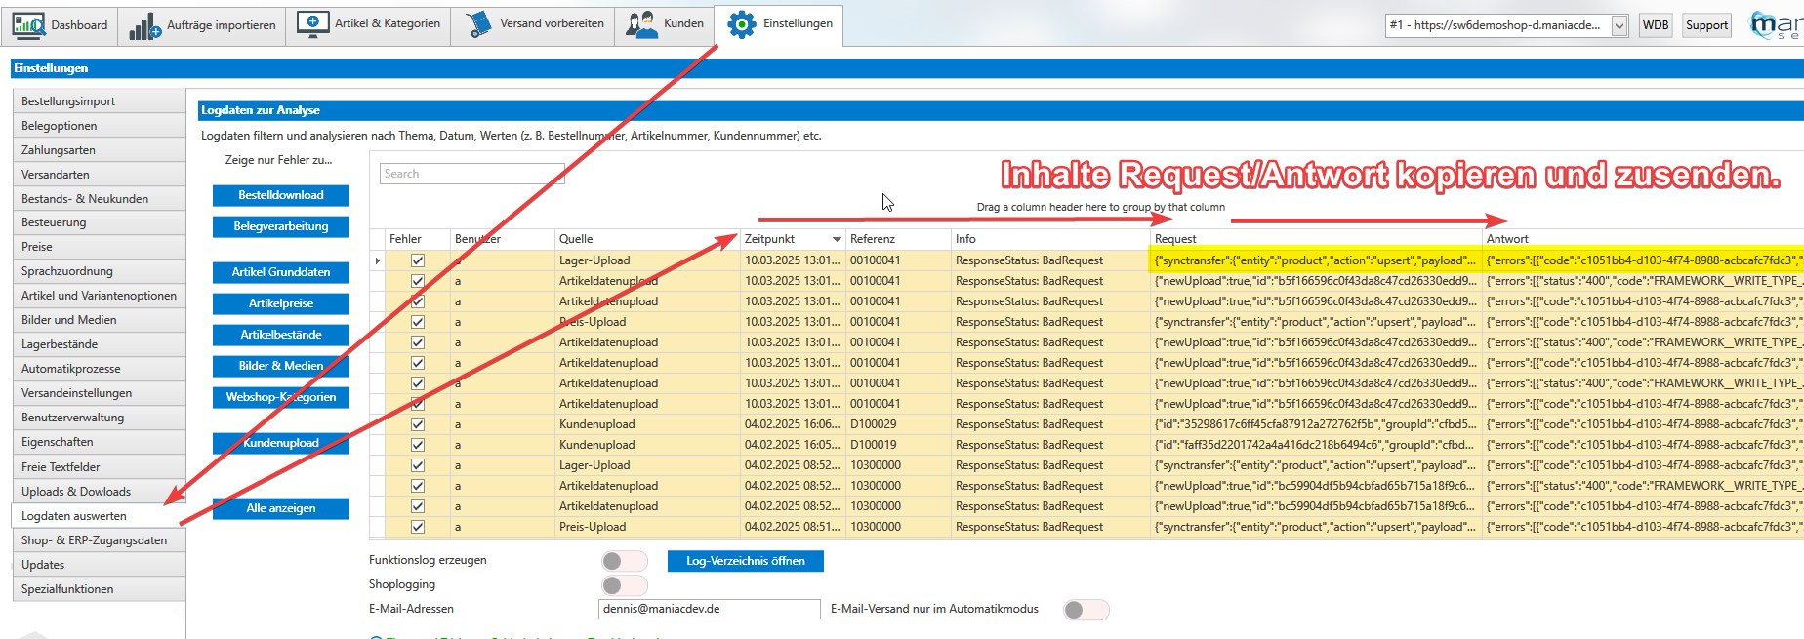The width and height of the screenshot is (1804, 639).
Task: Select Zahlungsarten in sidebar
Action: [x=100, y=150]
